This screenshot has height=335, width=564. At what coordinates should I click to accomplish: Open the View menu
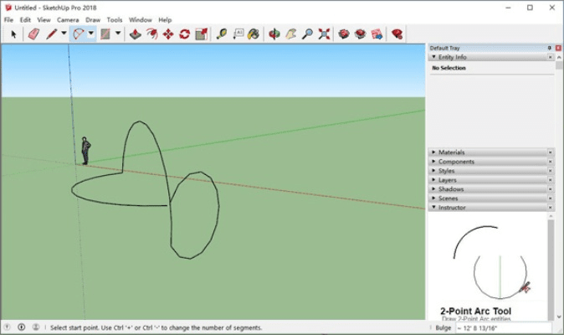(x=44, y=20)
